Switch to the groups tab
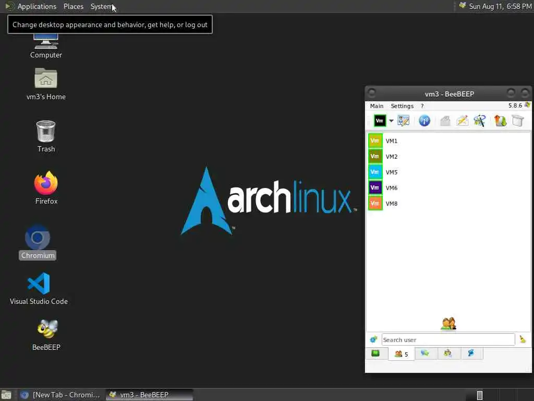534x401 pixels. point(448,353)
